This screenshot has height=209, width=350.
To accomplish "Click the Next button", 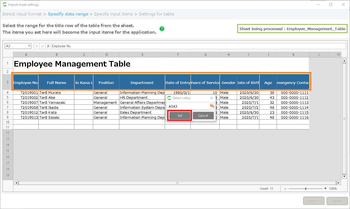I will coord(337,201).
